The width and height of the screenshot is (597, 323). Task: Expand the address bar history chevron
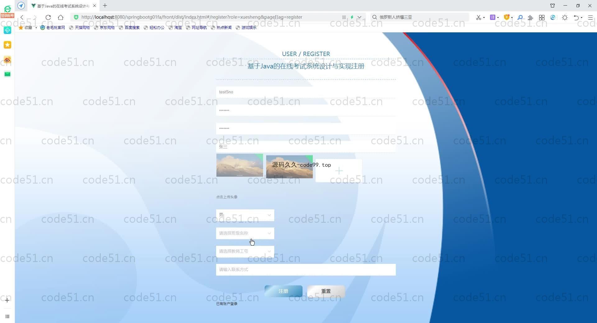[359, 17]
